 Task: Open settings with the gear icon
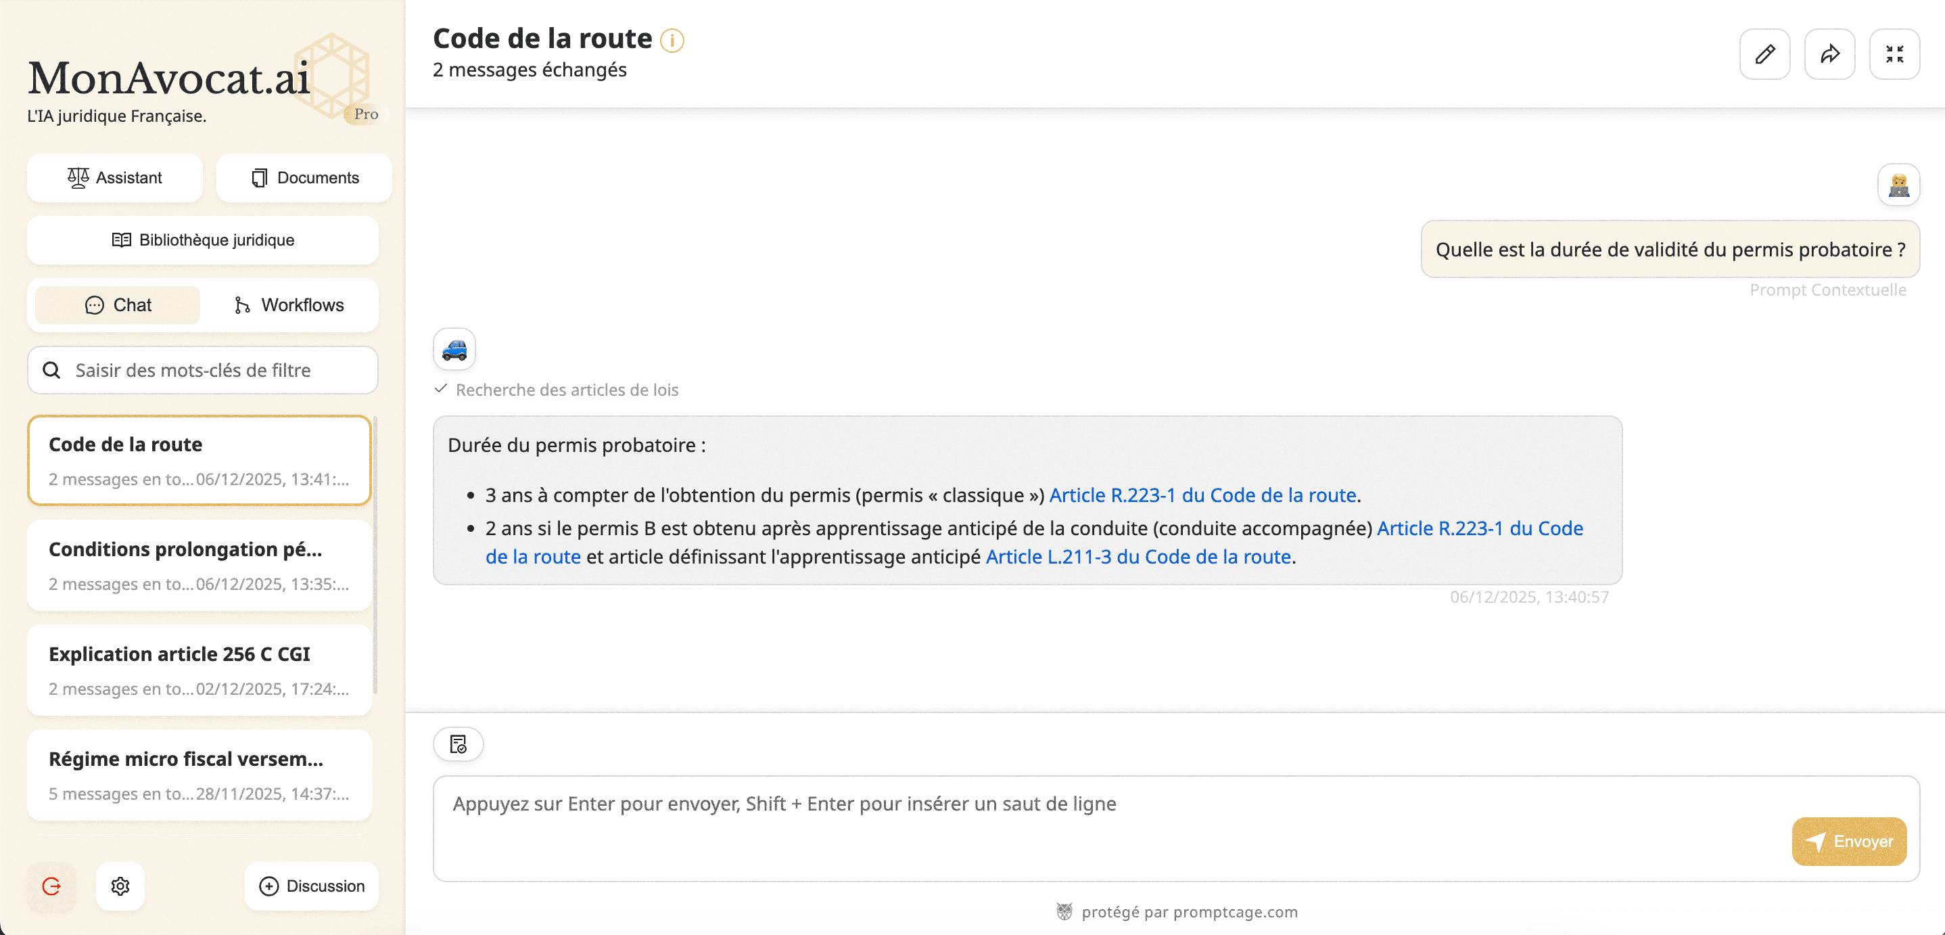coord(120,886)
